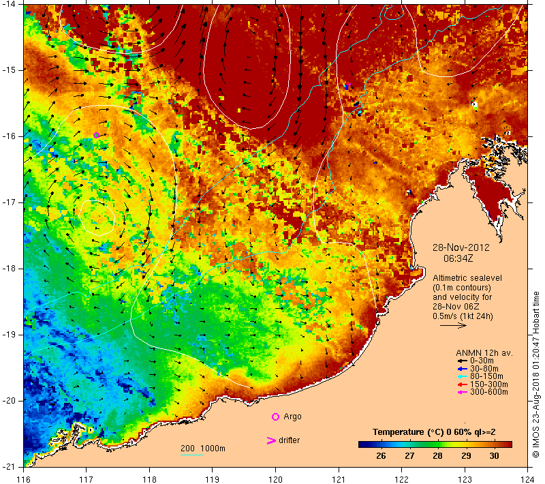Click the IMOS copyright timestamp text

tap(536, 374)
